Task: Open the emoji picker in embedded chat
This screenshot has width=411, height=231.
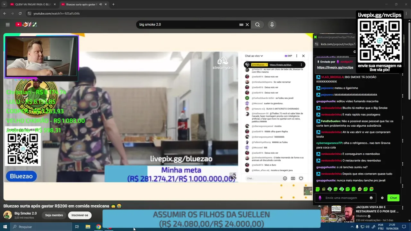Action: click(x=285, y=178)
